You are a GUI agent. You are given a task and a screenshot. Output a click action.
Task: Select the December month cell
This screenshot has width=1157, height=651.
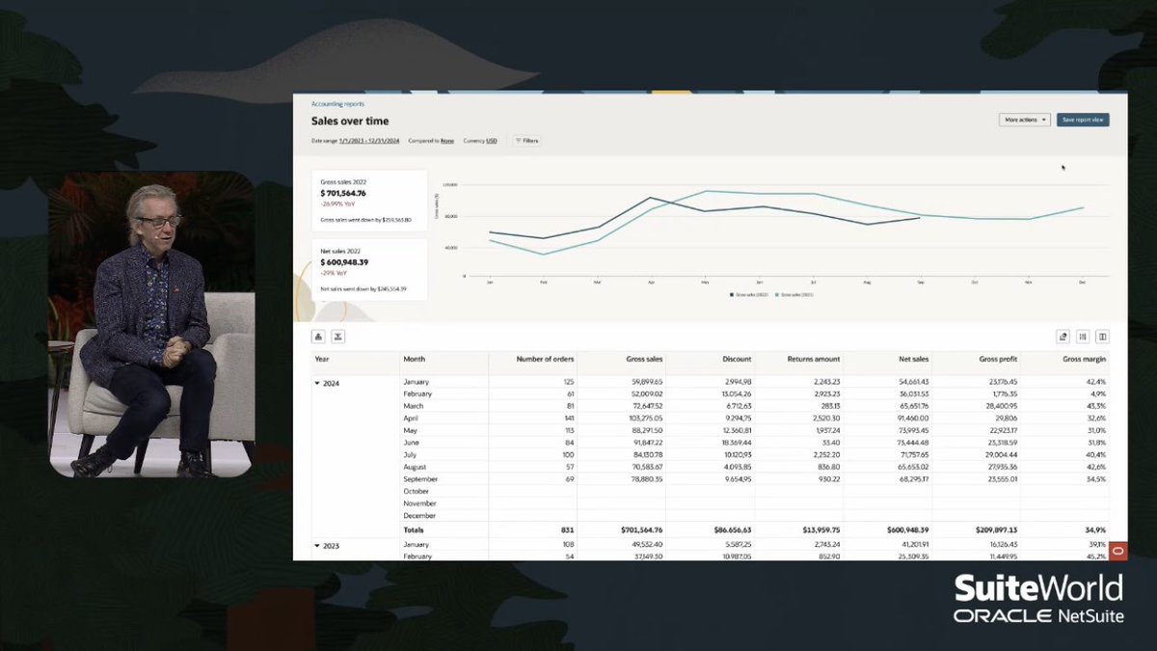418,515
